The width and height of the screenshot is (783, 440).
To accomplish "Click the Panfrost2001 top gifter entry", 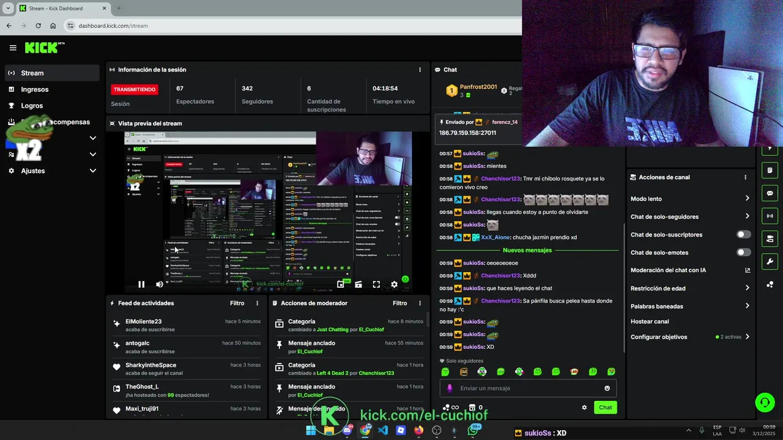I will 471,91.
